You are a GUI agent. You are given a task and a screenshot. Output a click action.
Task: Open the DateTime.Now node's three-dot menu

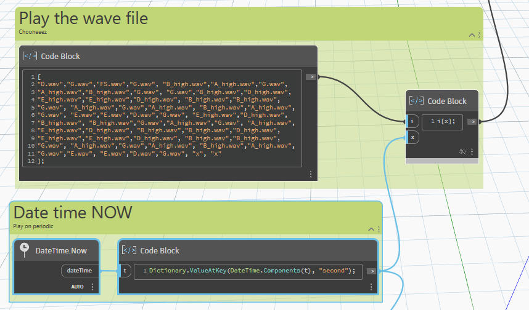coord(92,287)
